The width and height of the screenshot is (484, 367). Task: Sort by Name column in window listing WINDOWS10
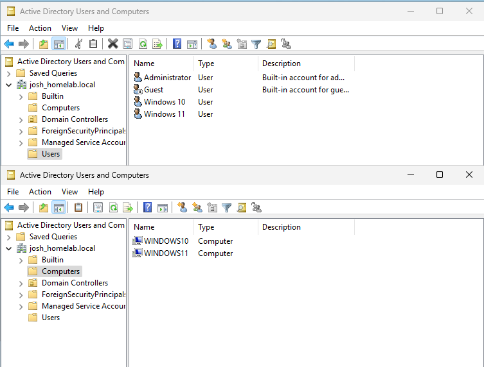[161, 227]
